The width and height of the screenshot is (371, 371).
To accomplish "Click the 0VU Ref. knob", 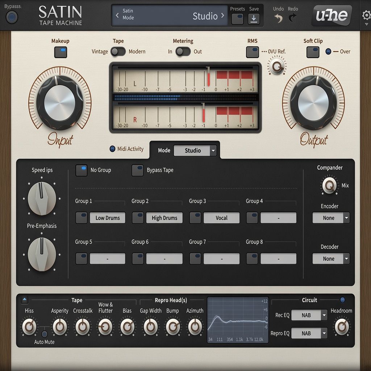I will (276, 66).
